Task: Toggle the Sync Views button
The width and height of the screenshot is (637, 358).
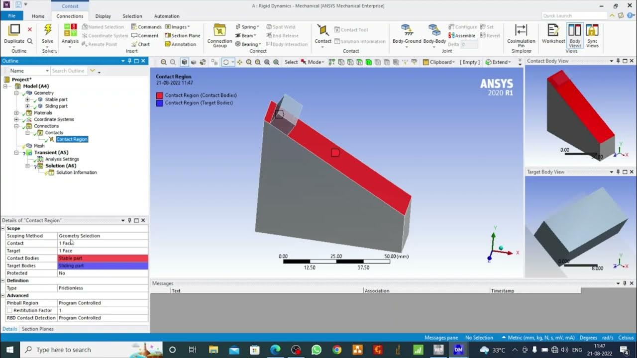Action: pyautogui.click(x=592, y=35)
